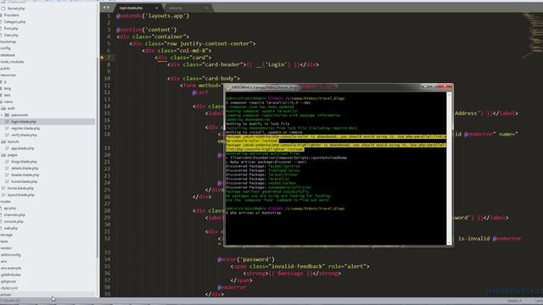Expand the storage folder

[x=6, y=235]
